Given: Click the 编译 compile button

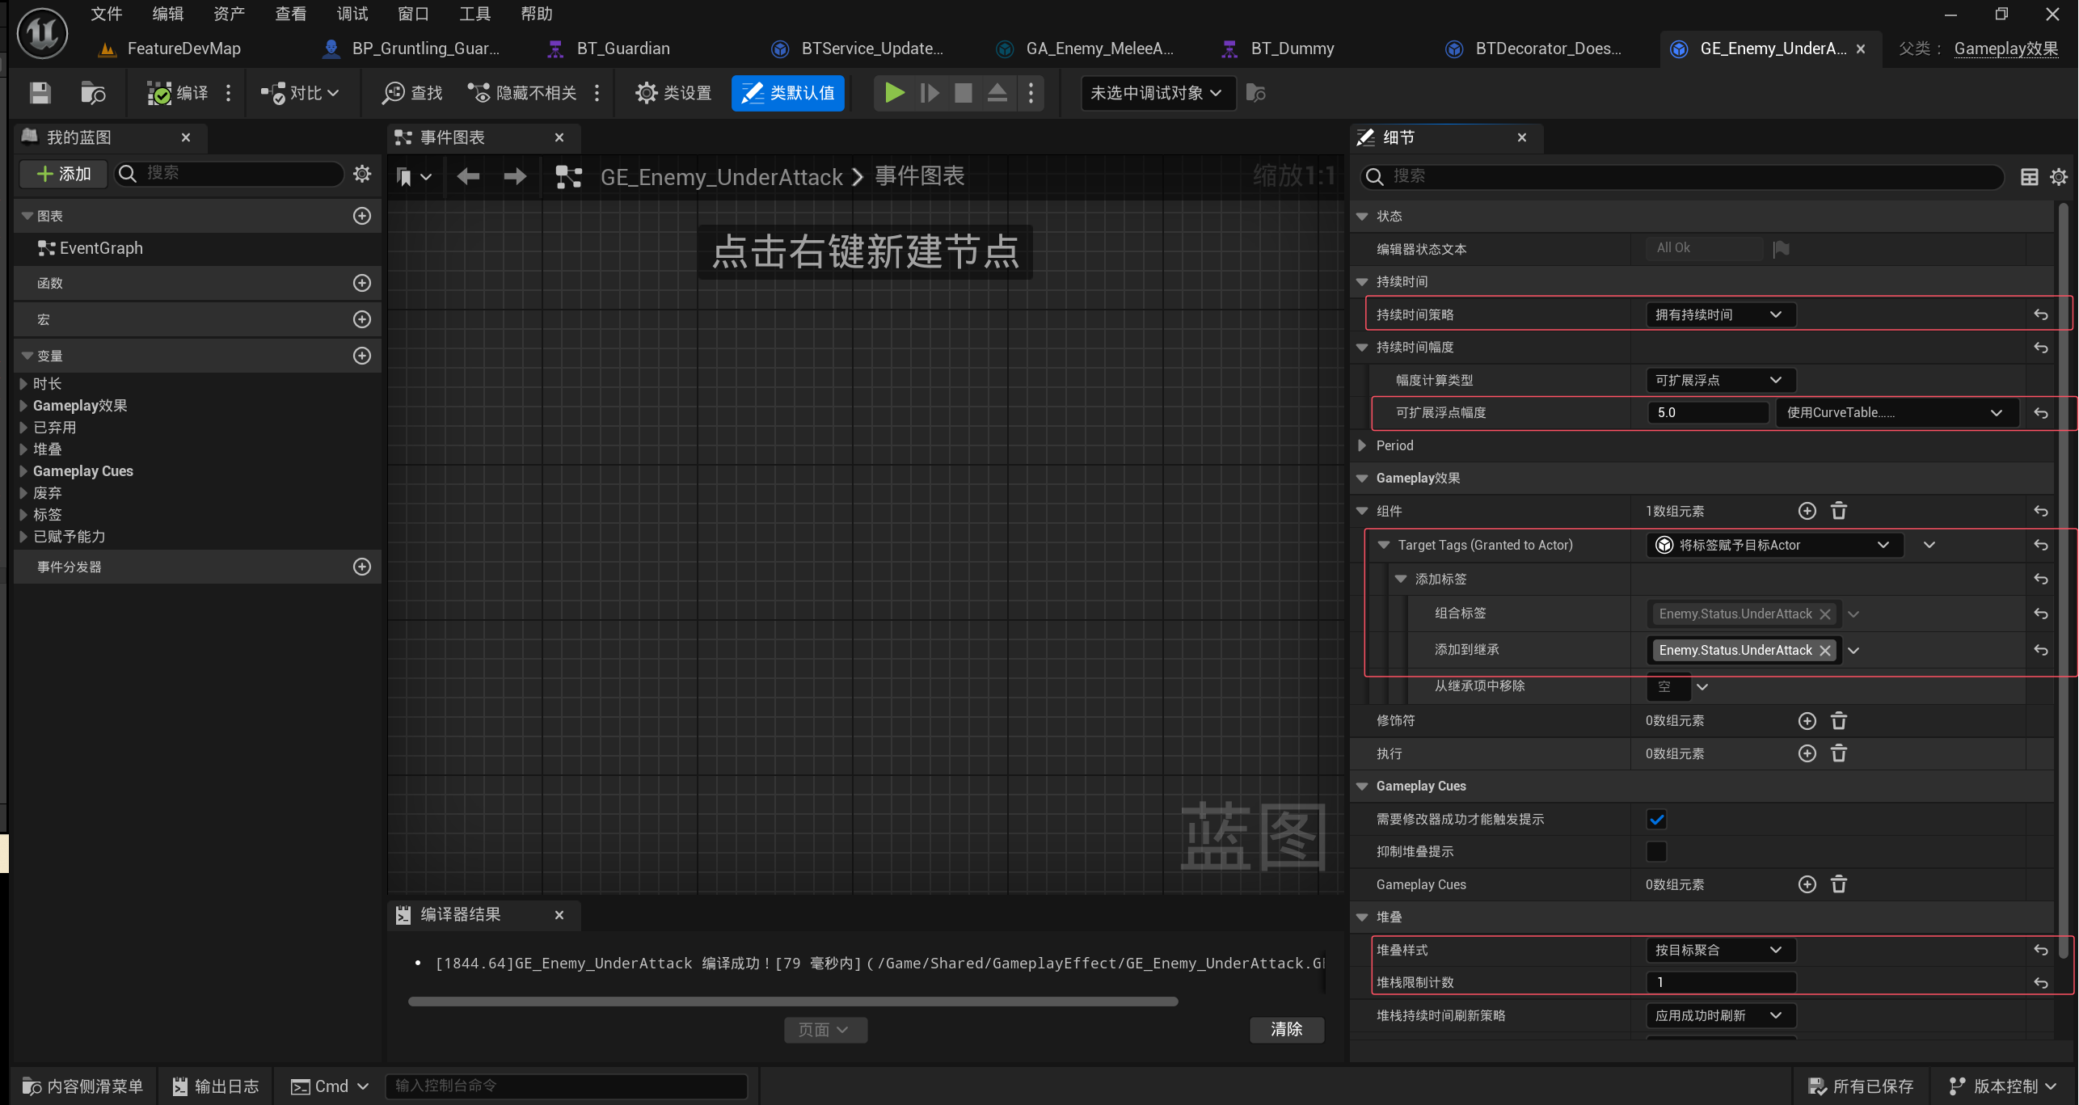Looking at the screenshot, I should (x=179, y=93).
